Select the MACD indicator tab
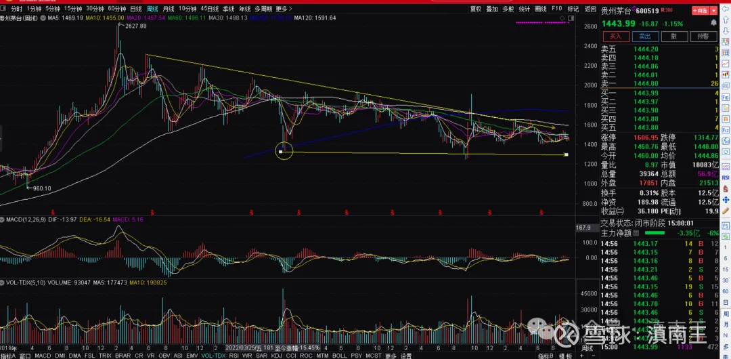Screen dimensions: 731x359 [43, 356]
